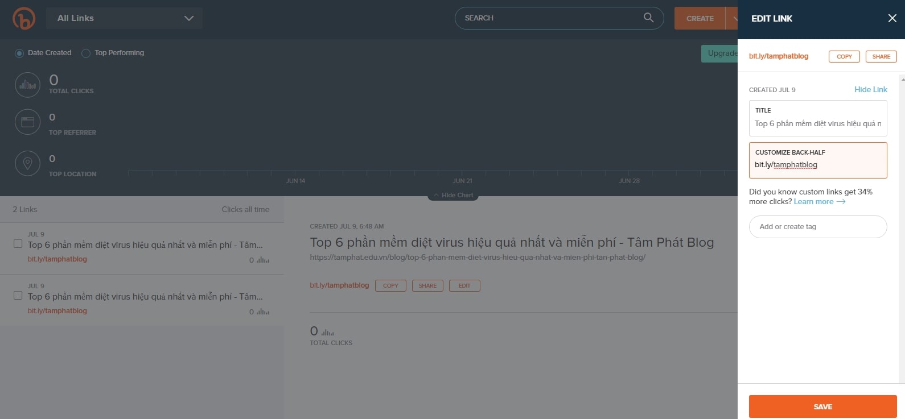
Task: Click Copy button in Edit Link panel
Action: [x=844, y=56]
